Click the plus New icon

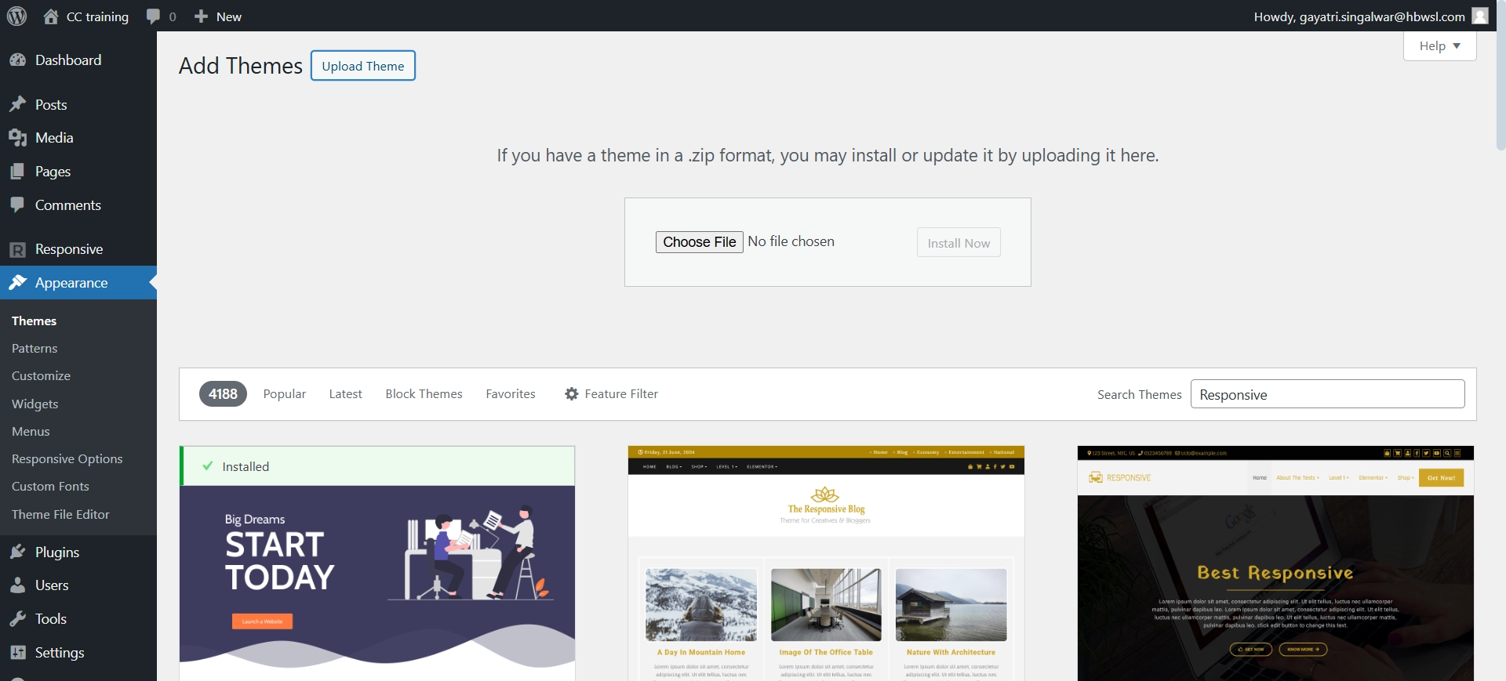click(201, 16)
